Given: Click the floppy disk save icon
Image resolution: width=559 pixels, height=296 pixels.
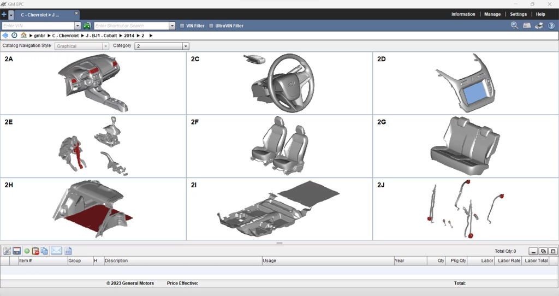Looking at the screenshot, I should [16, 251].
